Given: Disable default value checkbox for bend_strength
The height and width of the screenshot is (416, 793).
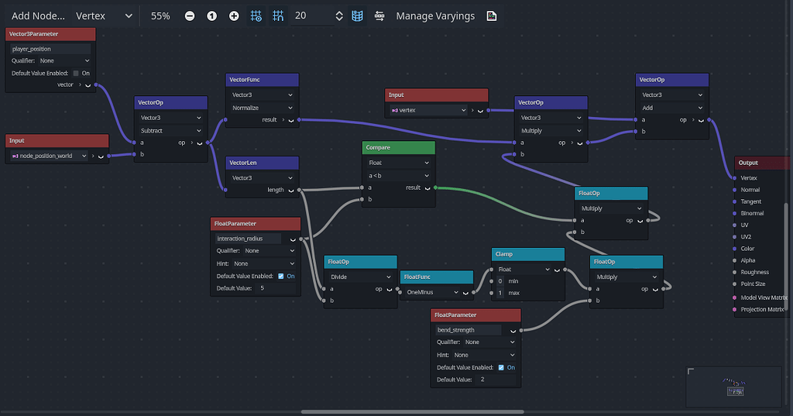Looking at the screenshot, I should point(501,367).
